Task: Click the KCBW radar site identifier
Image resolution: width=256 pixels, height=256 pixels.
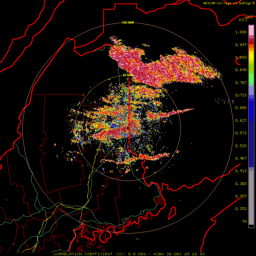Action: click(159, 254)
